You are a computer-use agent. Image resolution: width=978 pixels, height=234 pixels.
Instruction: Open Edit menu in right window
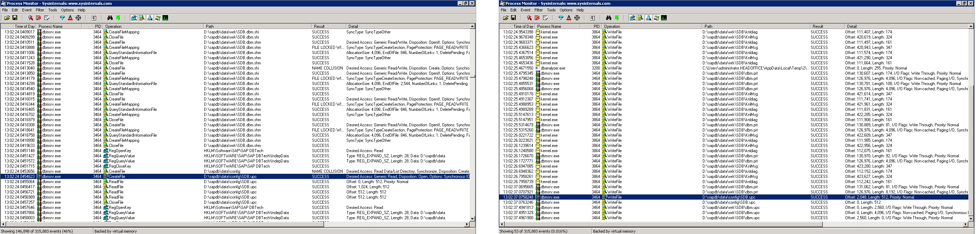click(x=513, y=10)
